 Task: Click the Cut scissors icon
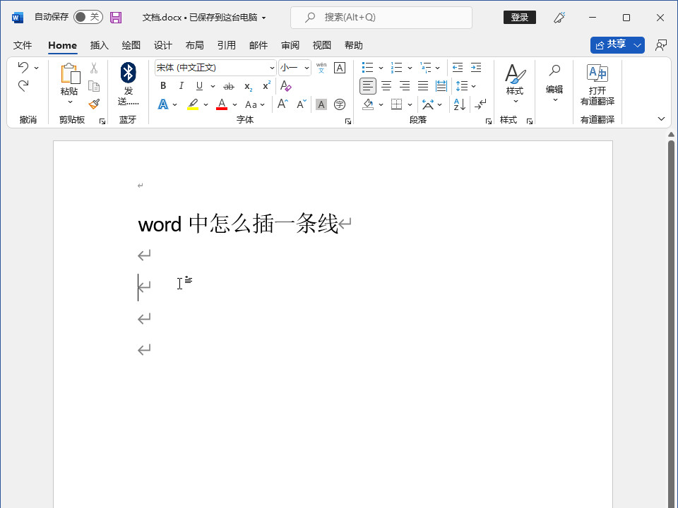click(94, 68)
